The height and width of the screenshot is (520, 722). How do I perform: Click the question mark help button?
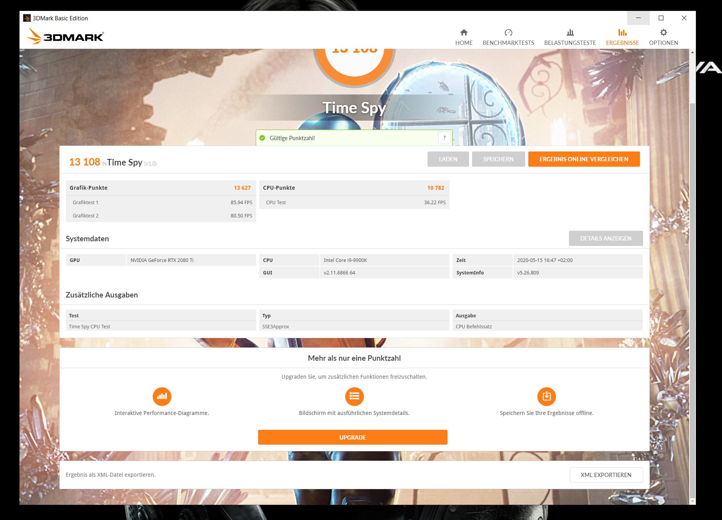click(x=444, y=138)
